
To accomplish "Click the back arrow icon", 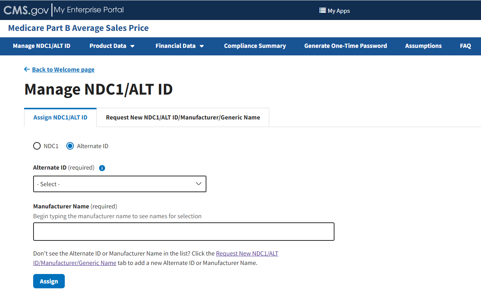I will pos(27,69).
